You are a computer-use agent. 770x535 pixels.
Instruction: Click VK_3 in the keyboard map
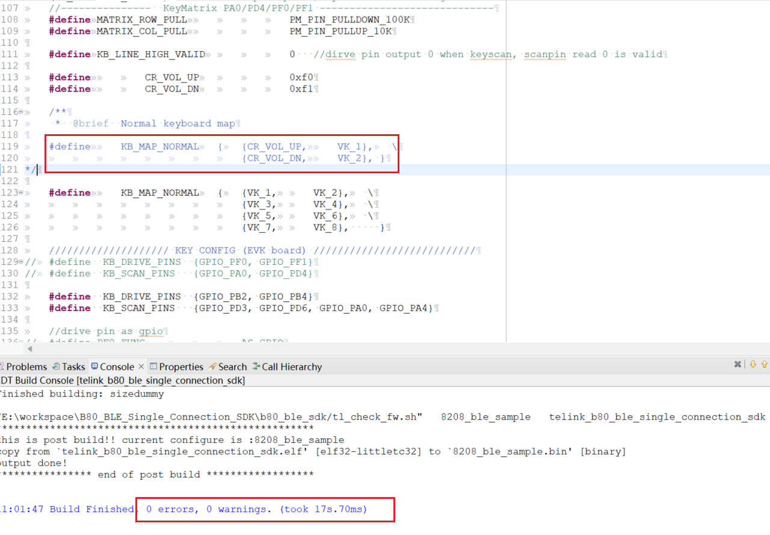pyautogui.click(x=259, y=204)
